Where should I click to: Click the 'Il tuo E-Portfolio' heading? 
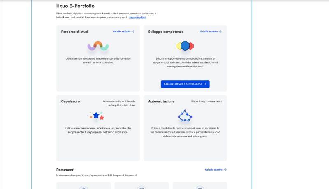[75, 6]
